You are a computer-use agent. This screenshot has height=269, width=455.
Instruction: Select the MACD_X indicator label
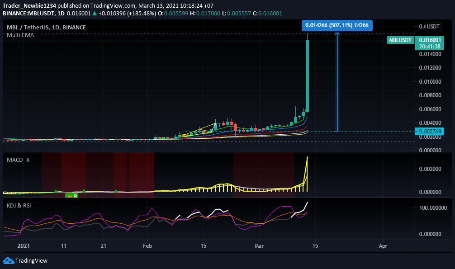coord(18,160)
